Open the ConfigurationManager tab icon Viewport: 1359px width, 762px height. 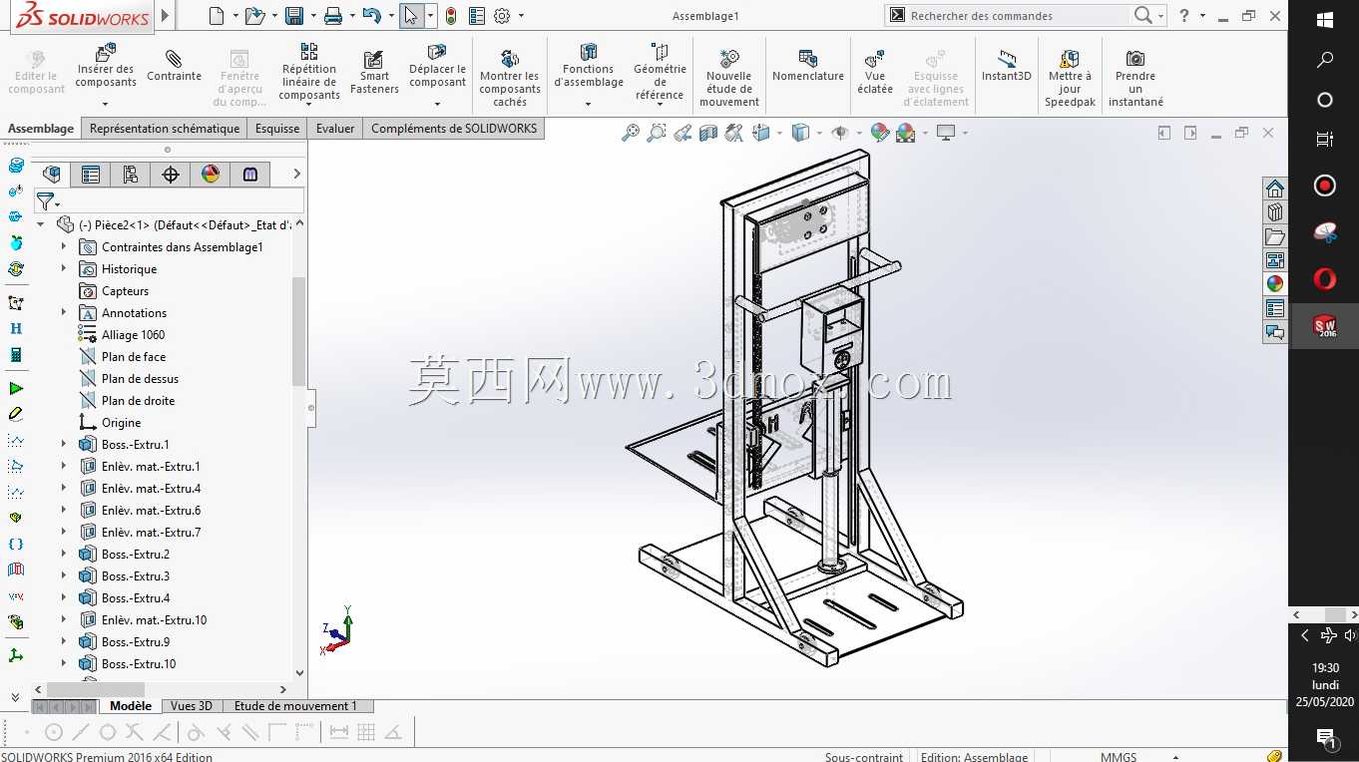coord(131,175)
